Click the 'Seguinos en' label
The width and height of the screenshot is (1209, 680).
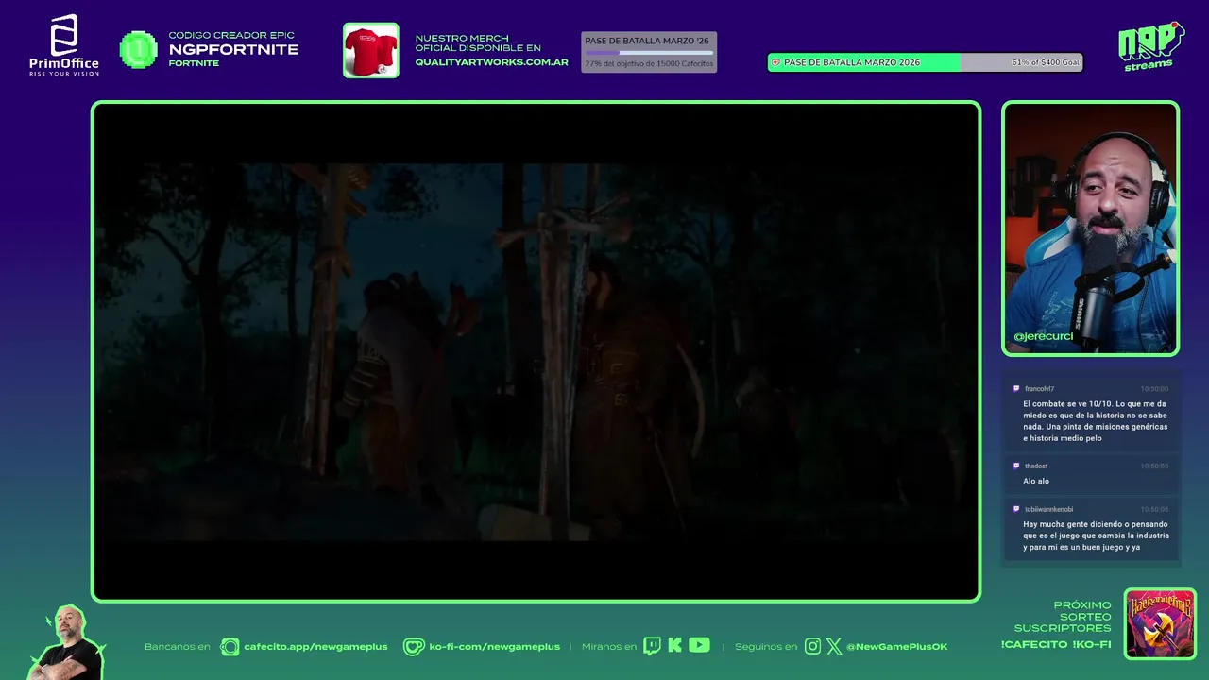click(x=766, y=647)
